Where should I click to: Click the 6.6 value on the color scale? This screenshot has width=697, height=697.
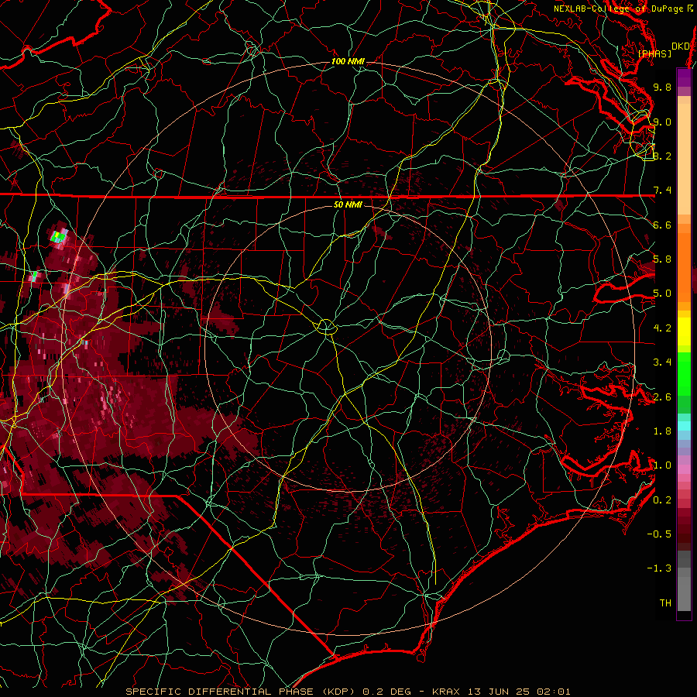(x=662, y=225)
